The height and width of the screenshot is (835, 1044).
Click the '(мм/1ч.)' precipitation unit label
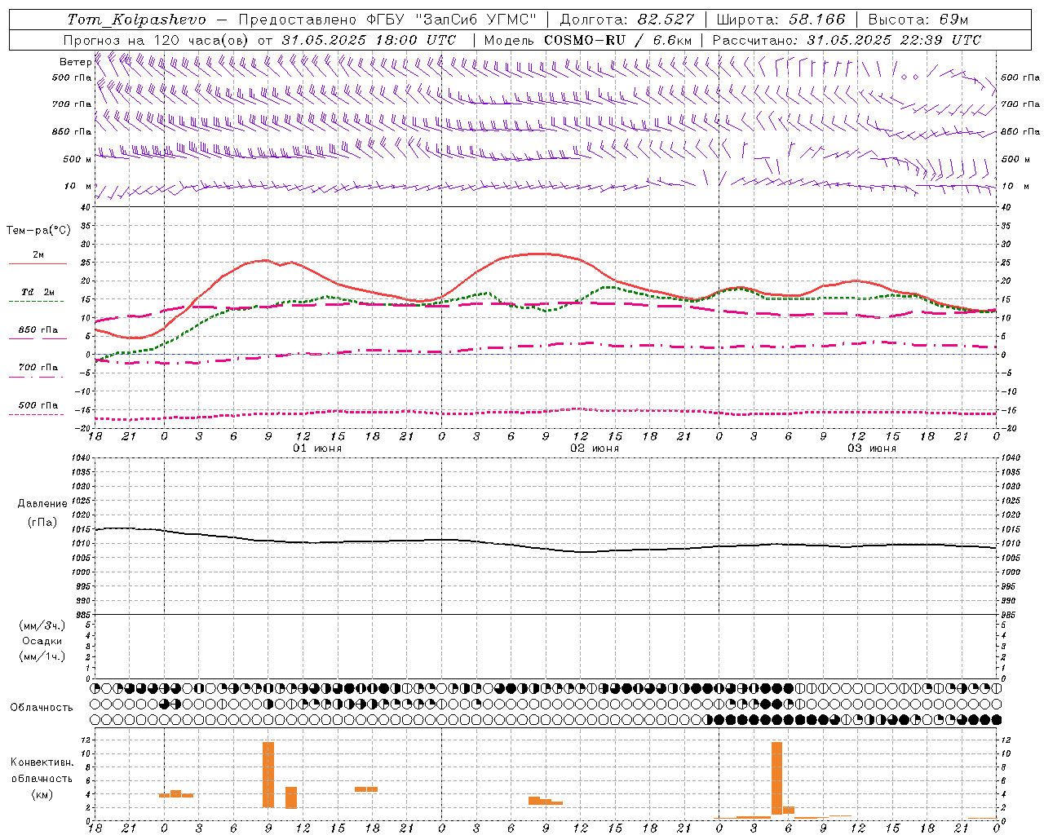click(x=42, y=656)
